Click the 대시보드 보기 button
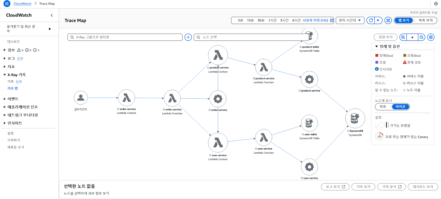 coord(423,187)
